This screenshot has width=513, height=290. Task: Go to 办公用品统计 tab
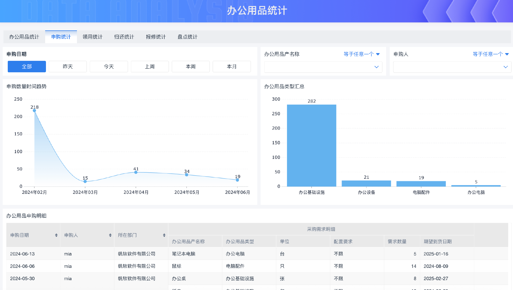click(24, 37)
